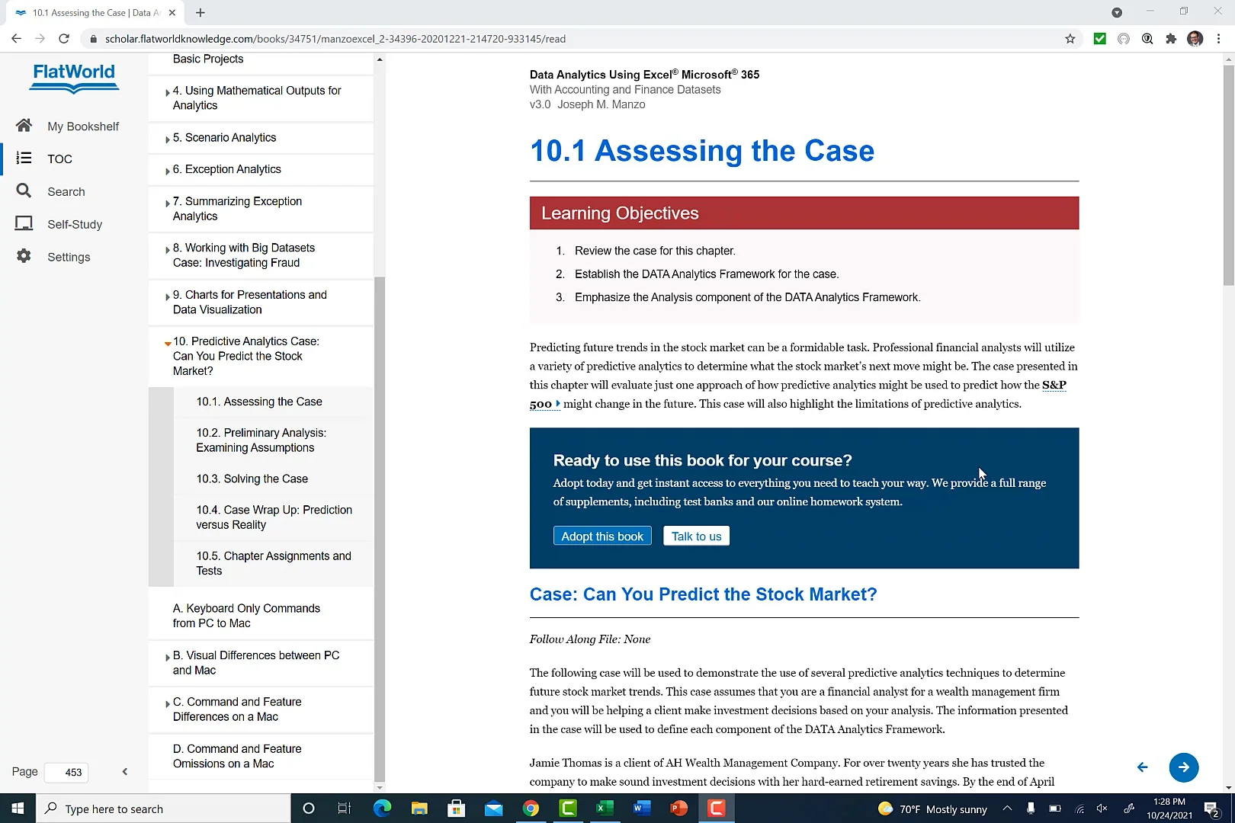The width and height of the screenshot is (1235, 823).
Task: Open the Chrome three-dot menu
Action: click(1220, 38)
